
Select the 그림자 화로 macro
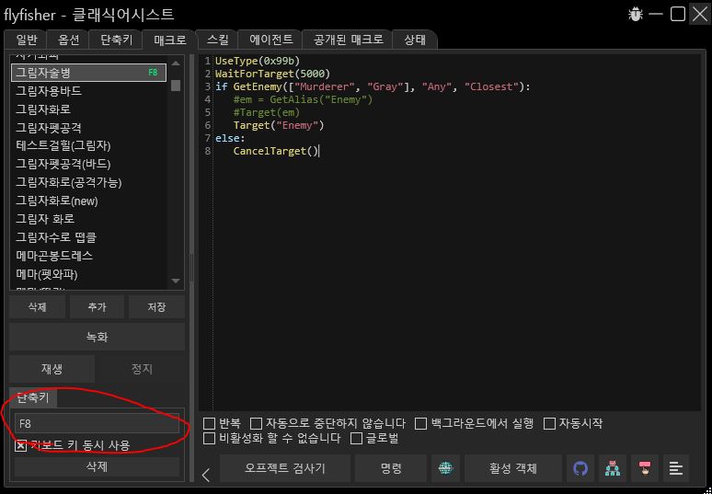point(88,219)
